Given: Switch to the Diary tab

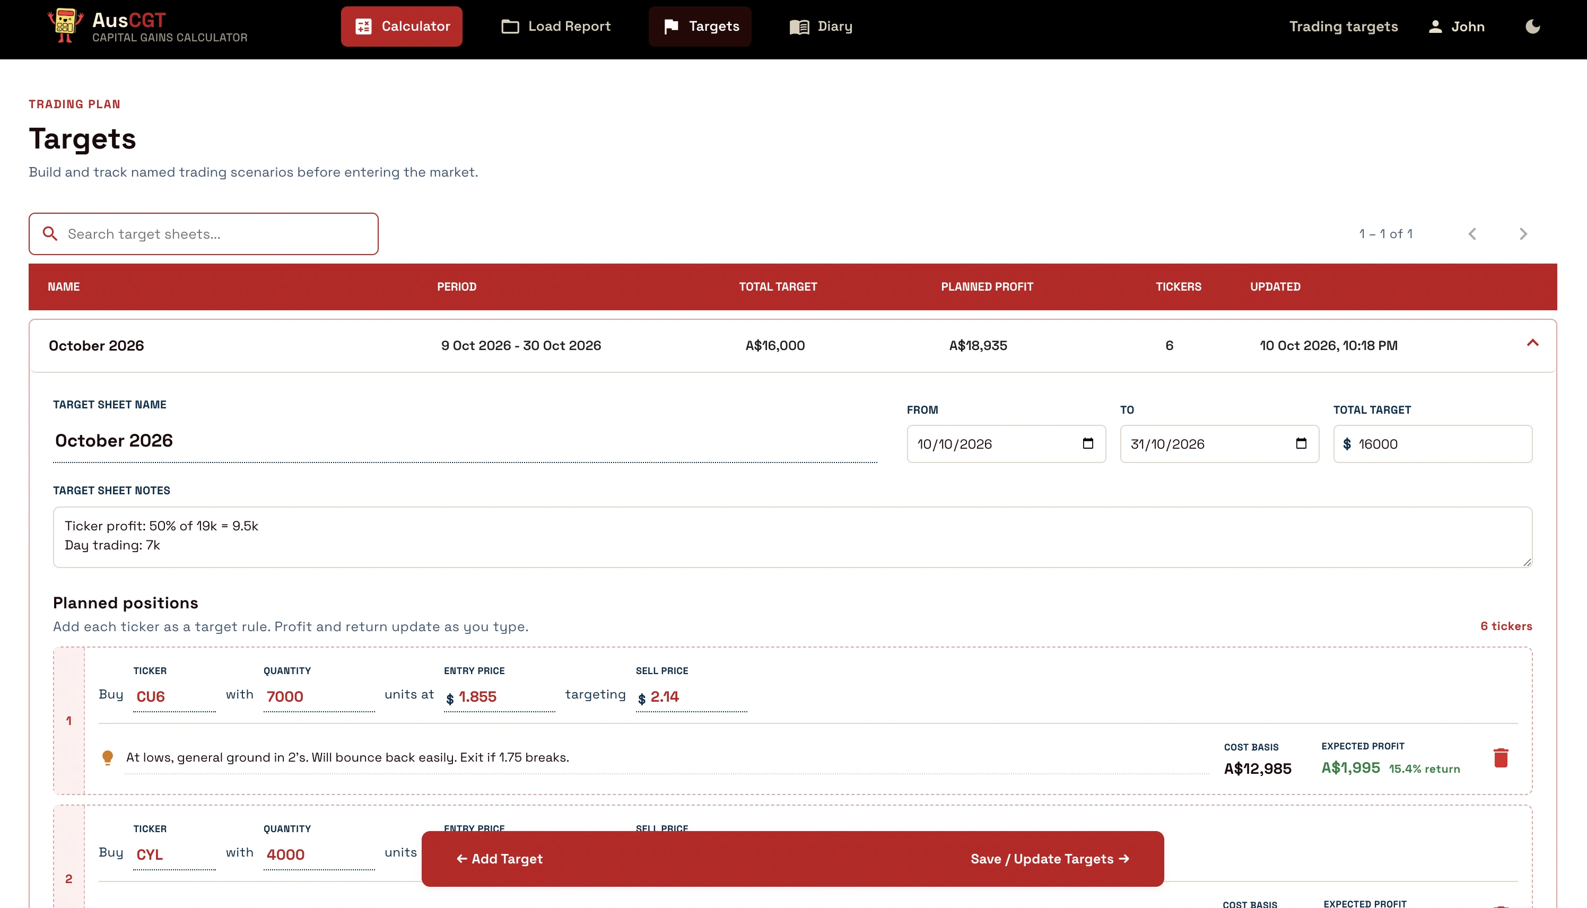Looking at the screenshot, I should point(821,26).
